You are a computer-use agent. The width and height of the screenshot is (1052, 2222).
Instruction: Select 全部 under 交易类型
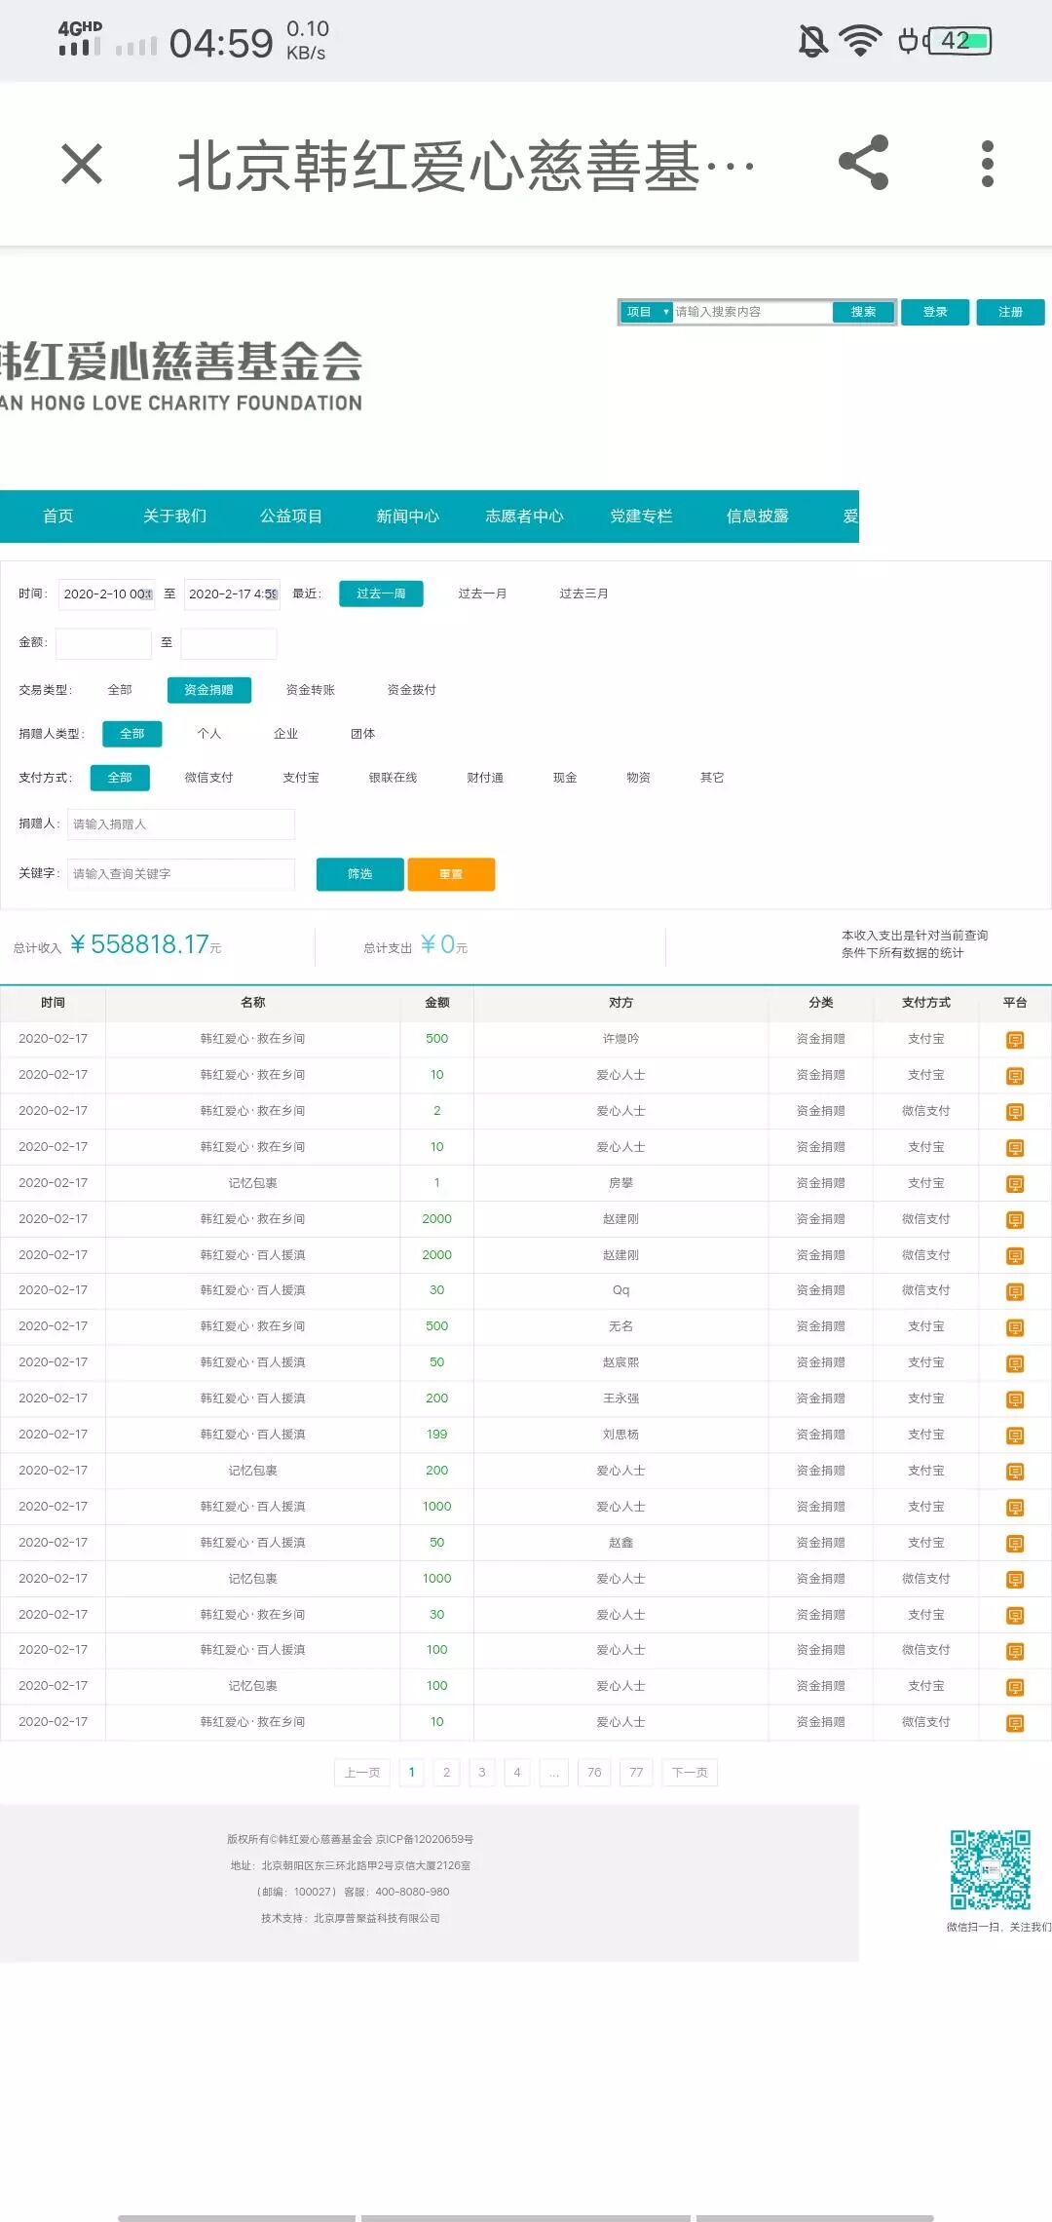120,690
